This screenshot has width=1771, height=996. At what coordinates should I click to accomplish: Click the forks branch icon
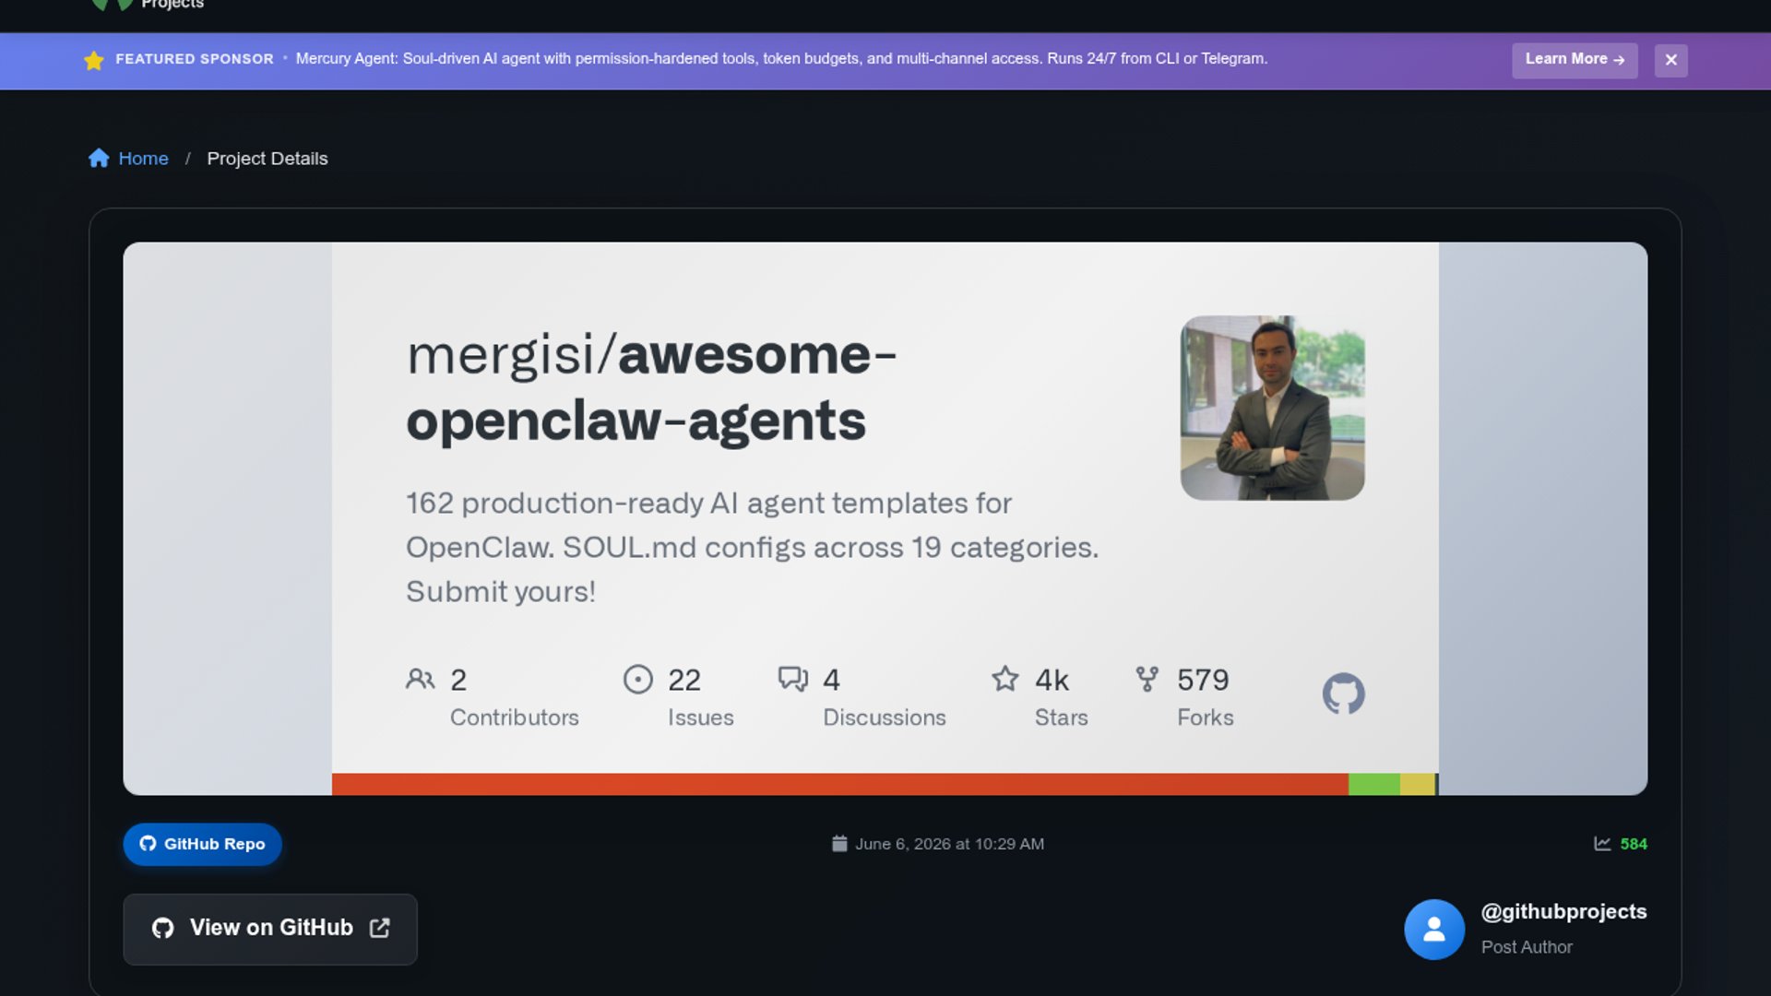[1147, 679]
